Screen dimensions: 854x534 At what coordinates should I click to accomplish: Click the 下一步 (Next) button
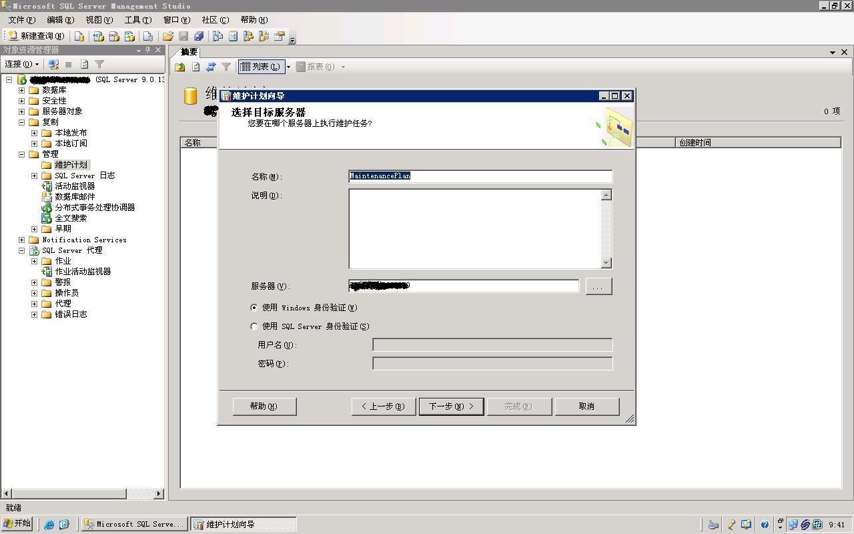(451, 406)
